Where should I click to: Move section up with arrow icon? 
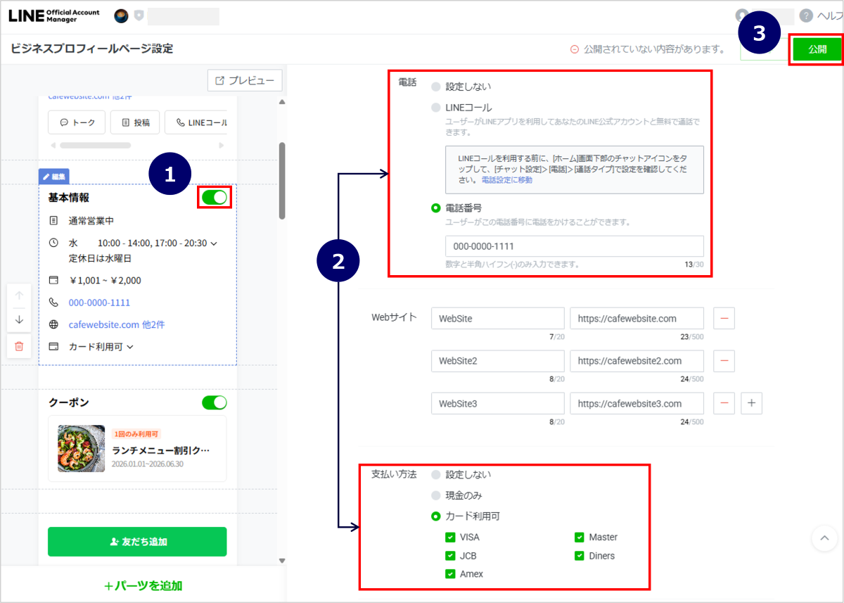(x=19, y=296)
